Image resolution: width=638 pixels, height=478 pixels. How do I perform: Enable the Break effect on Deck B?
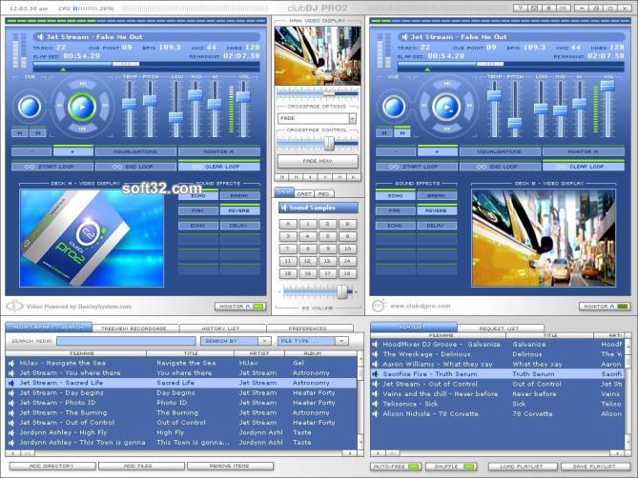pos(436,196)
